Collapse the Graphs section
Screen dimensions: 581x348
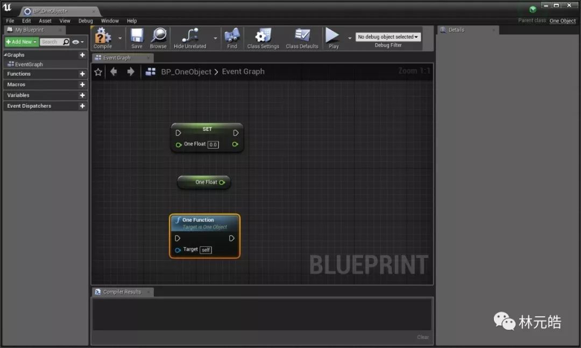(6, 55)
